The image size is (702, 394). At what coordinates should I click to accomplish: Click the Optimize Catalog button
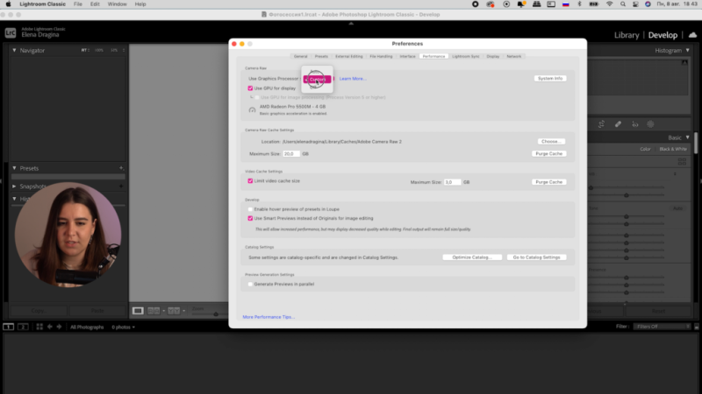pyautogui.click(x=472, y=257)
